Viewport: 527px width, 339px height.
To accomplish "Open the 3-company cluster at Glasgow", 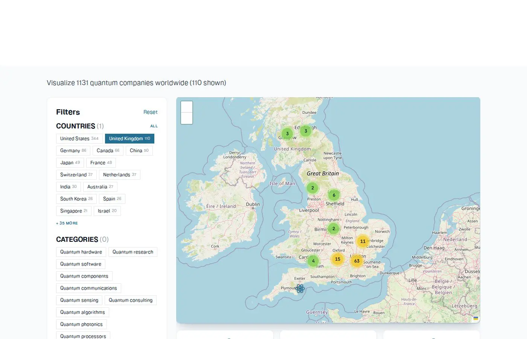I will tap(287, 133).
